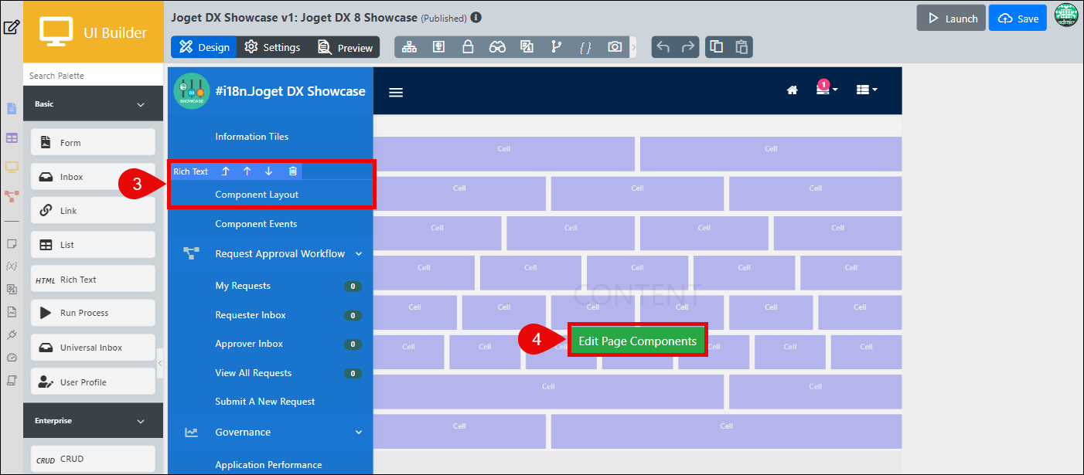Open the performance gauge sidebar icon
This screenshot has width=1084, height=475.
(x=12, y=358)
